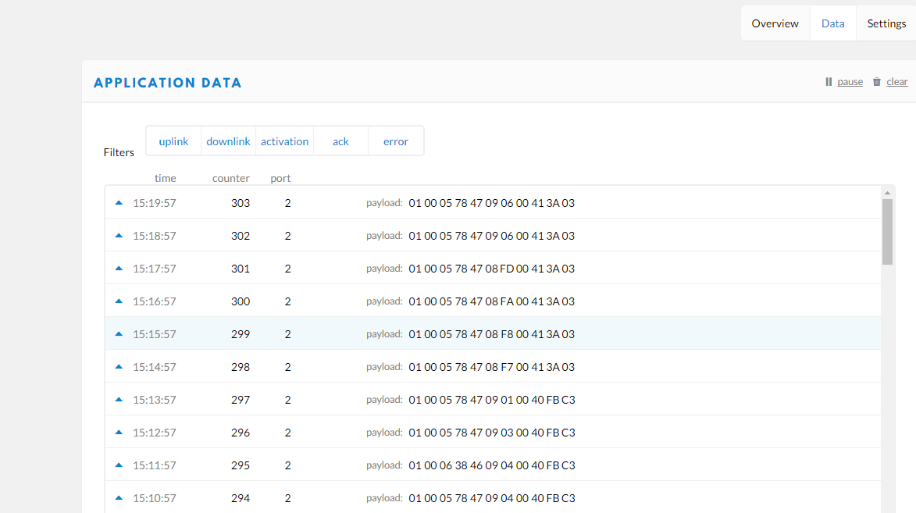Expand the 15:13:57 uplink row arrow
This screenshot has width=916, height=513.
tap(119, 399)
